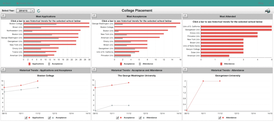Click Applications legend swatch in Most Applications
Image resolution: width=274 pixels, height=124 pixels.
(30, 64)
